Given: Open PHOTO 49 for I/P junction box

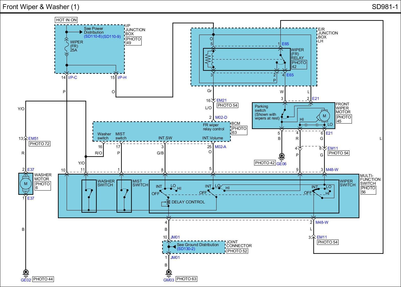Looking at the screenshot, I should click(134, 41).
